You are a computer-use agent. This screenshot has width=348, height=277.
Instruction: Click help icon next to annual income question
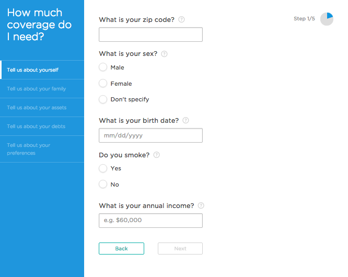(201, 206)
